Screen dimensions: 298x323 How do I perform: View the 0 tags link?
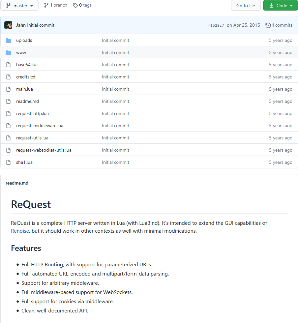[x=82, y=5]
